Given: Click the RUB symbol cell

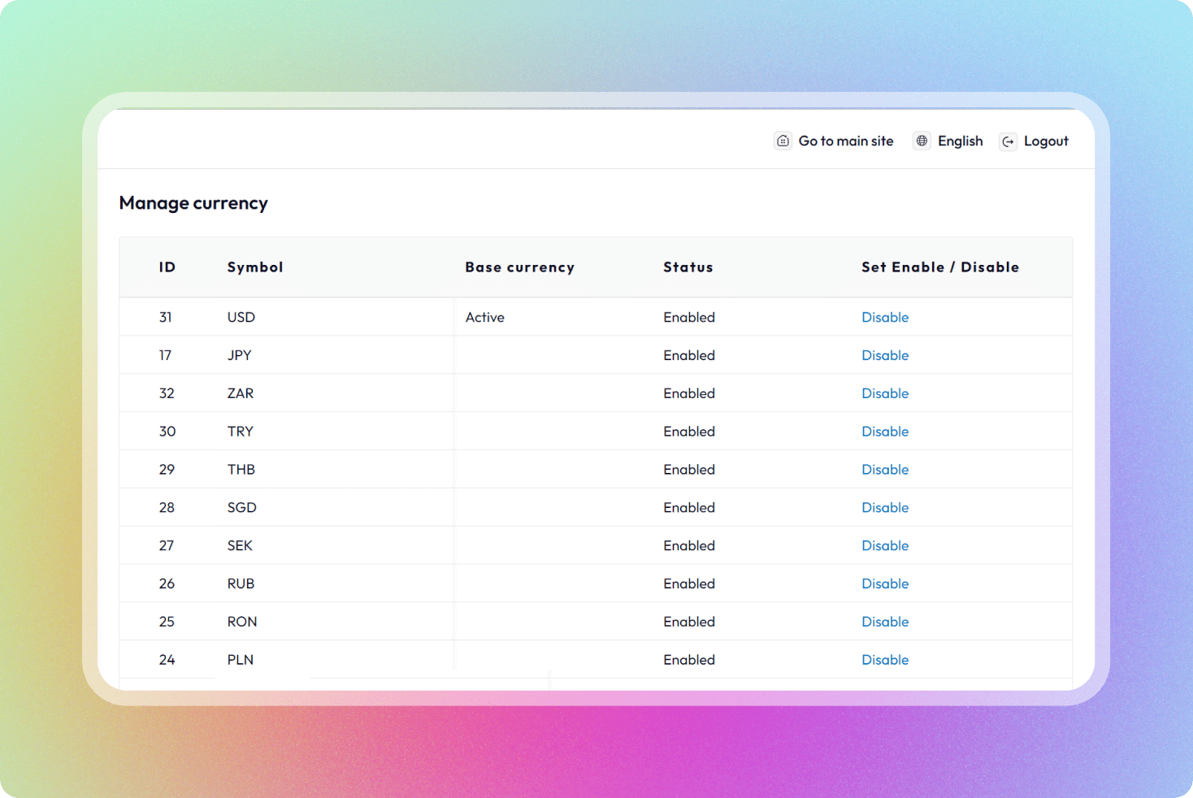Looking at the screenshot, I should click(x=241, y=583).
